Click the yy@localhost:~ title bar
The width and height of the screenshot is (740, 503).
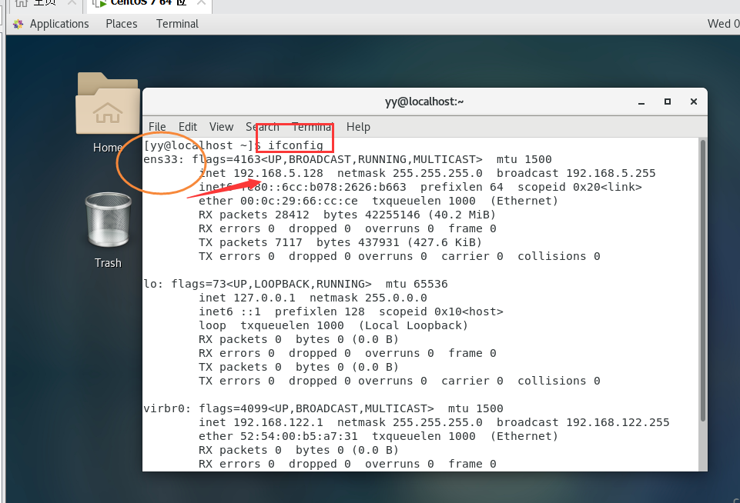424,102
